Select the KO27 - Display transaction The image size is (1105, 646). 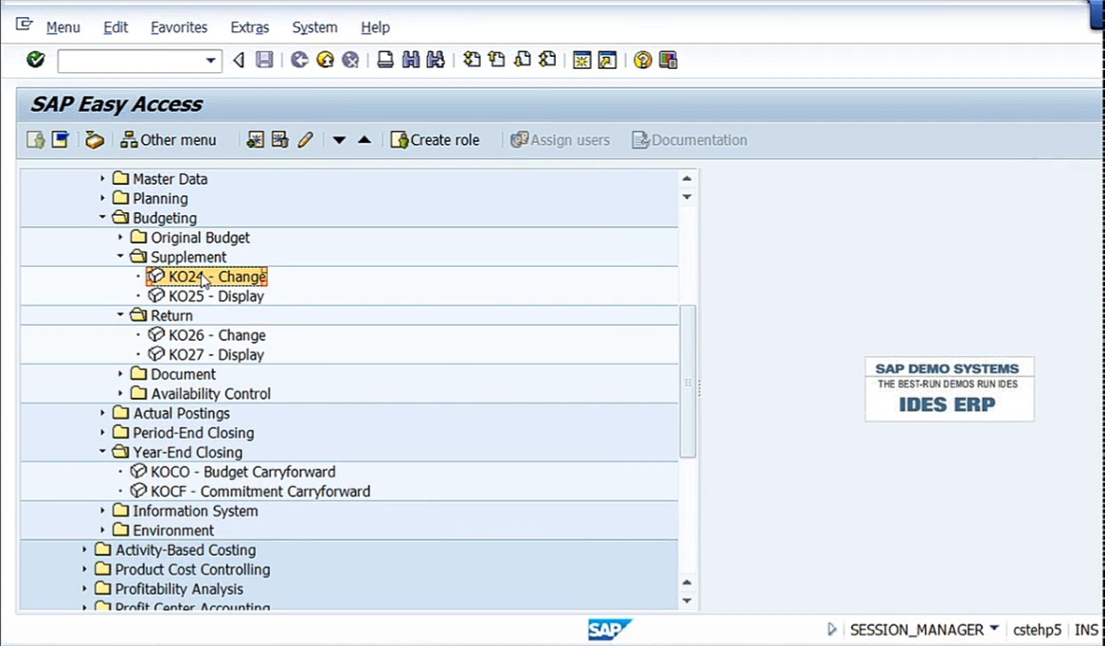click(206, 355)
